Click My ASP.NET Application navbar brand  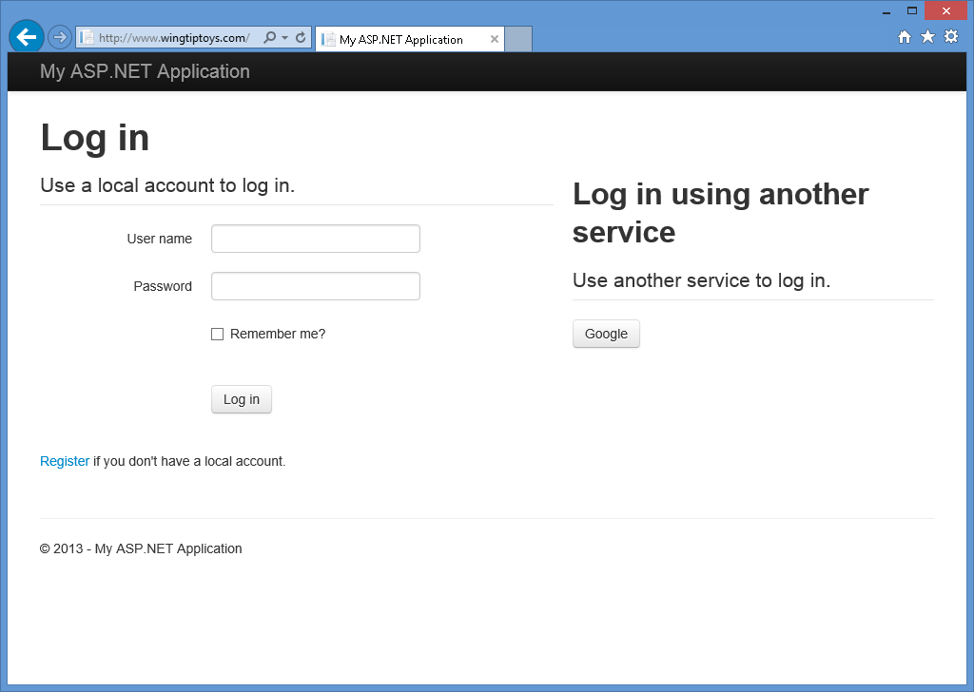[x=145, y=71]
